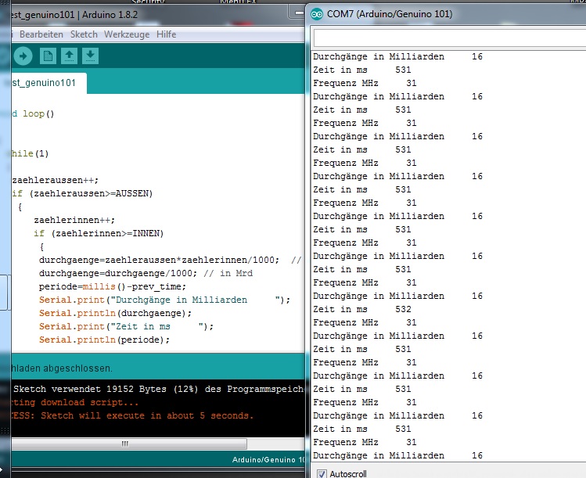The image size is (586, 478).
Task: Click the 'if (zaehlerinnen>=INNEN)' code line
Action: [x=99, y=234]
